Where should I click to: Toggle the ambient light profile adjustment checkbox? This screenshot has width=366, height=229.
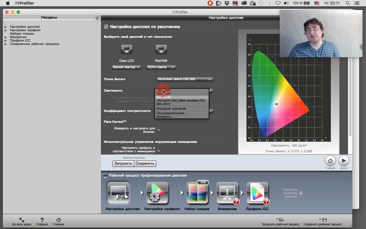coord(159,151)
